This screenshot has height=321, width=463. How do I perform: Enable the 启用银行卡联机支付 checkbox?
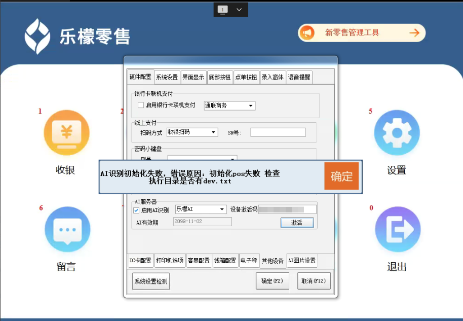point(141,105)
